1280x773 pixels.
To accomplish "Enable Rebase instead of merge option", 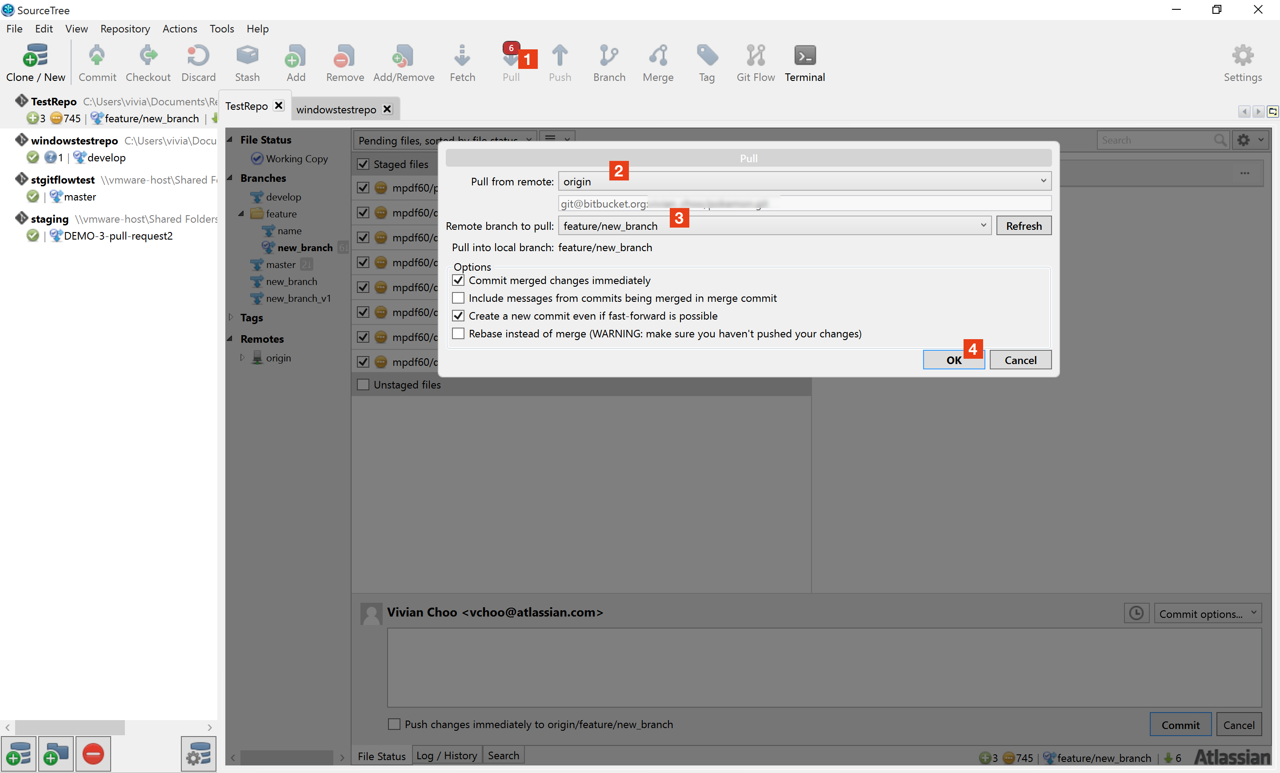I will [458, 333].
